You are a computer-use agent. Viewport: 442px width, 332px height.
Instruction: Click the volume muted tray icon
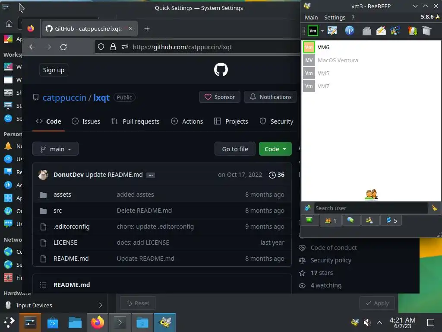point(367,322)
